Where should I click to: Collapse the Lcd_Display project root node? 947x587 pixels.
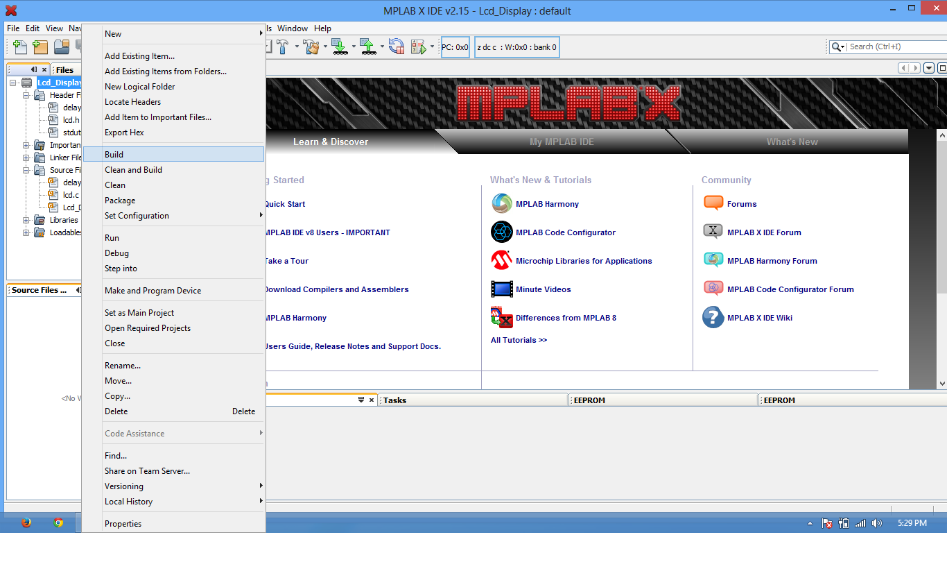(x=13, y=83)
